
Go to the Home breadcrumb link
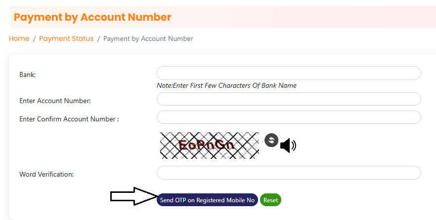tap(19, 38)
